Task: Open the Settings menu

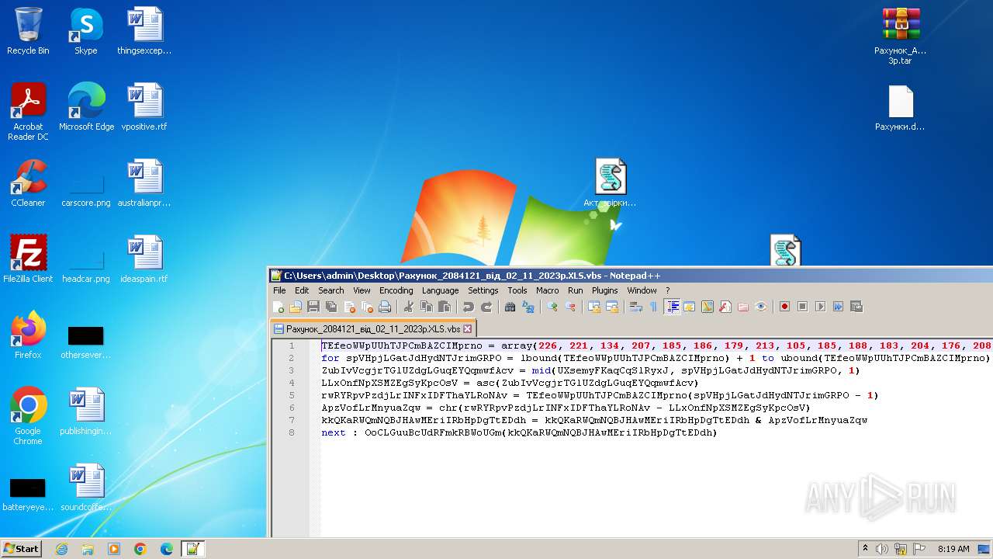Action: tap(483, 290)
